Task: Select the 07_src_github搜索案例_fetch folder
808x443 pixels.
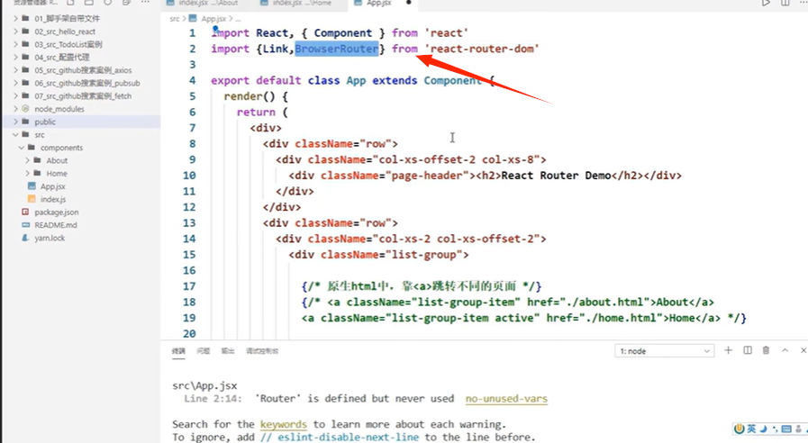Action: click(81, 95)
